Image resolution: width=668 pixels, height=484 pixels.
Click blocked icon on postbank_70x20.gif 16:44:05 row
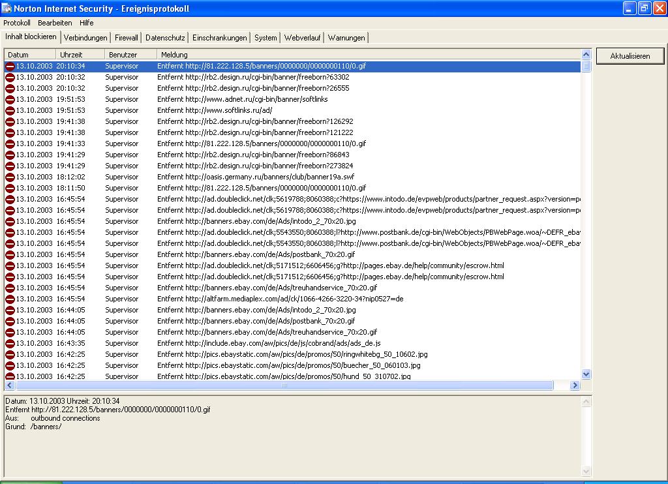pyautogui.click(x=10, y=321)
